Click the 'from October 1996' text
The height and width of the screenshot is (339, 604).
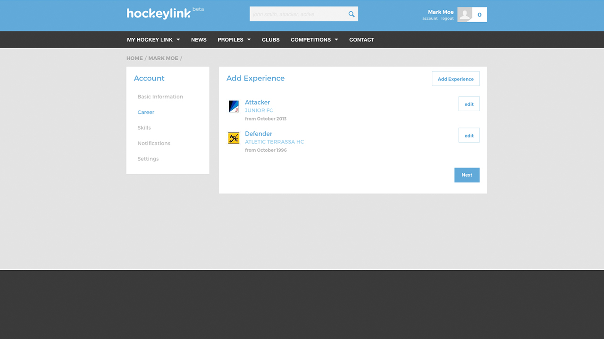pos(266,150)
